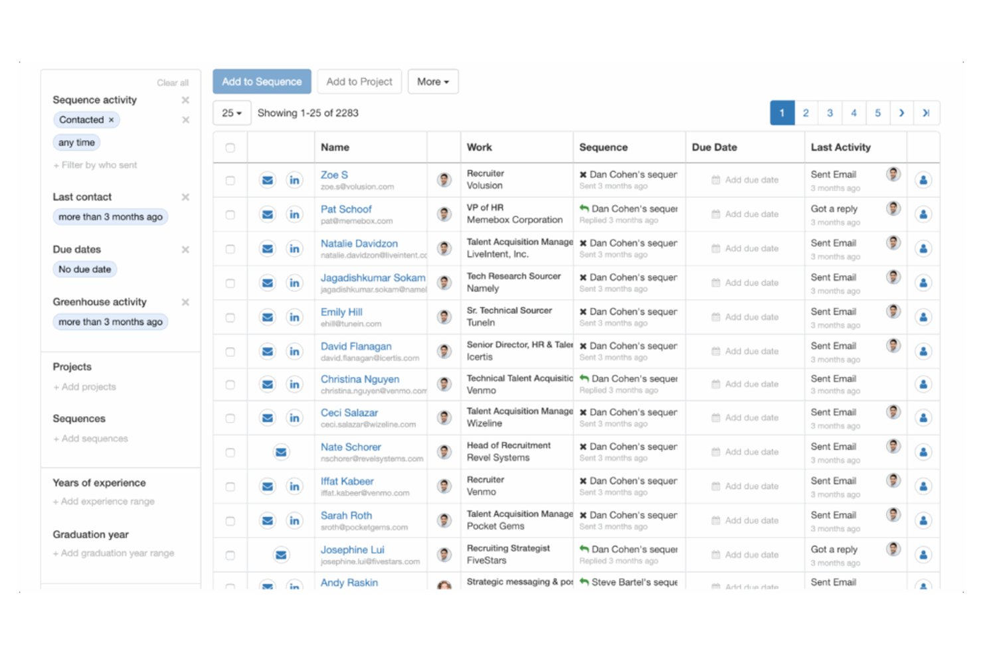Select checkbox for Pat Schoof row
The width and height of the screenshot is (983, 655).
(230, 215)
